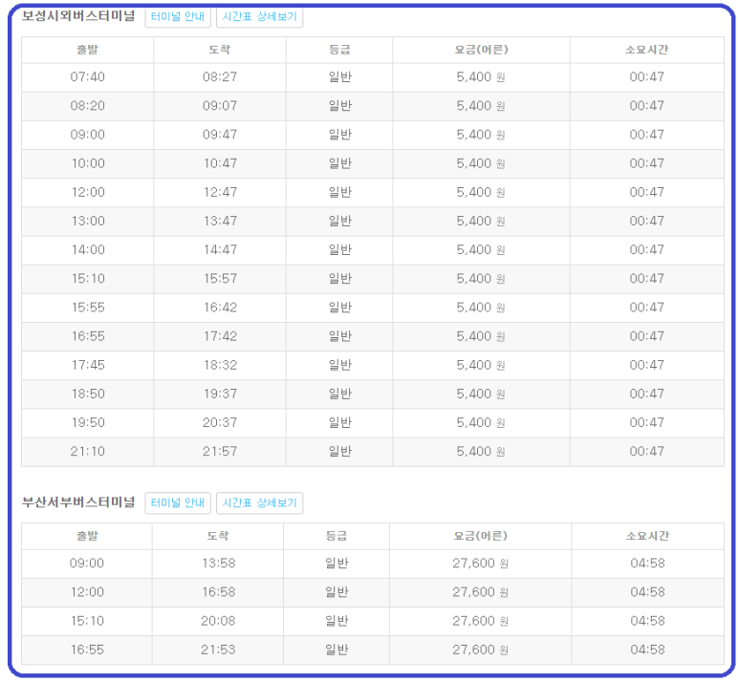Click 요금(어른) header in the 보성 table
739x682 pixels.
481,50
